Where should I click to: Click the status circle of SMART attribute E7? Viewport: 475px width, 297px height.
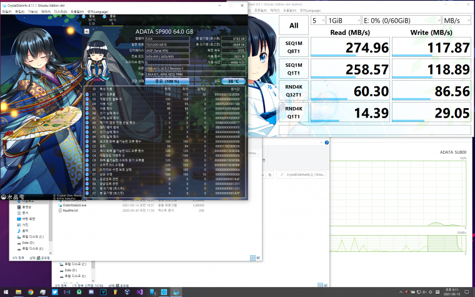(87, 174)
